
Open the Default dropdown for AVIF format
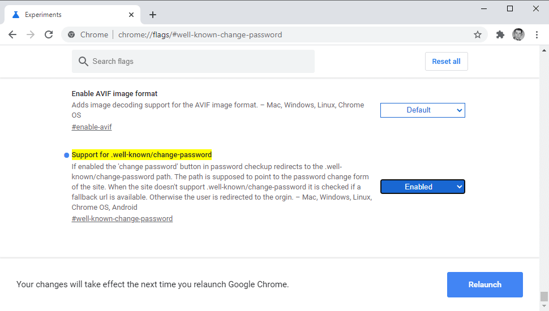click(423, 110)
